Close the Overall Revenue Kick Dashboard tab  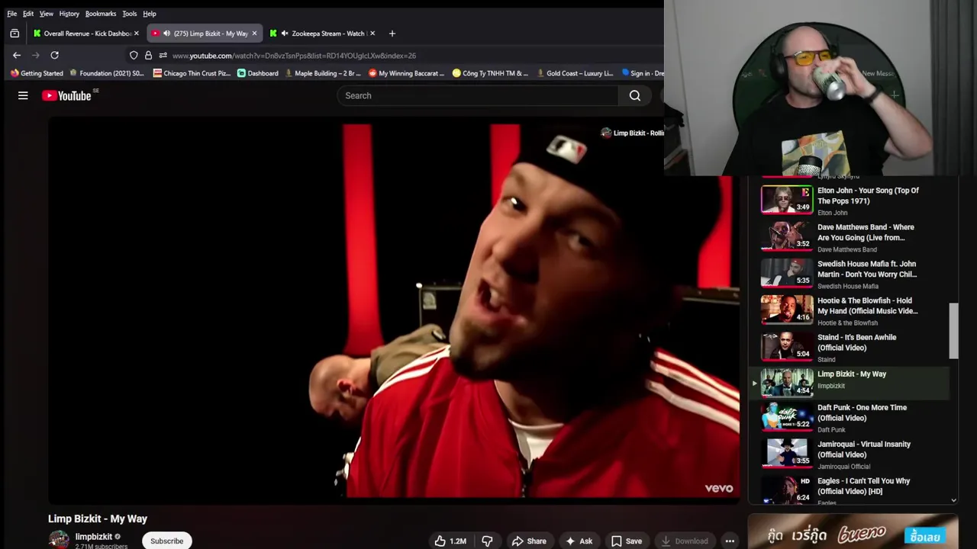coord(137,34)
